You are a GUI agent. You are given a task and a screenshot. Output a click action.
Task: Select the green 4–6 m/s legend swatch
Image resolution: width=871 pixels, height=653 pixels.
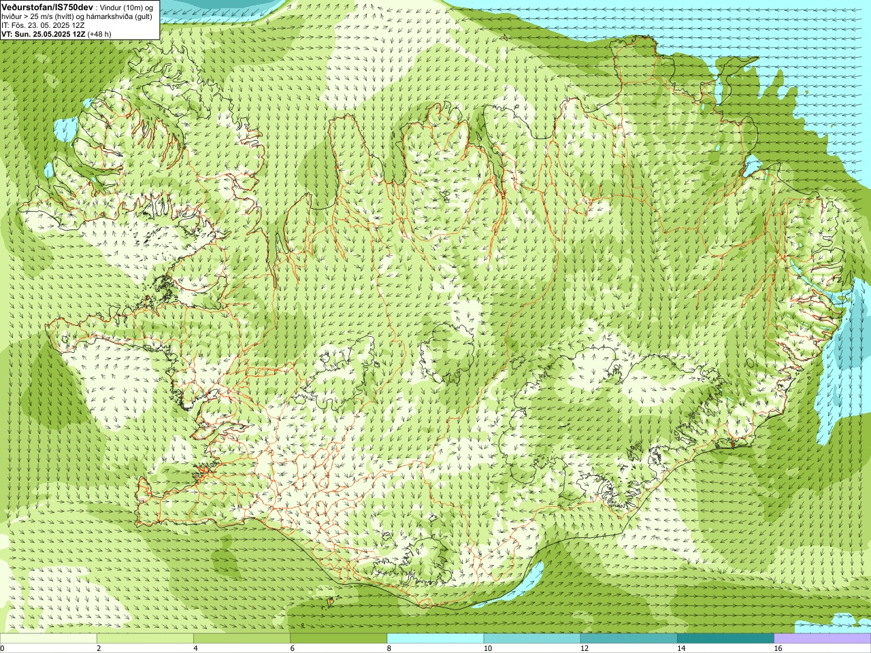(x=242, y=639)
